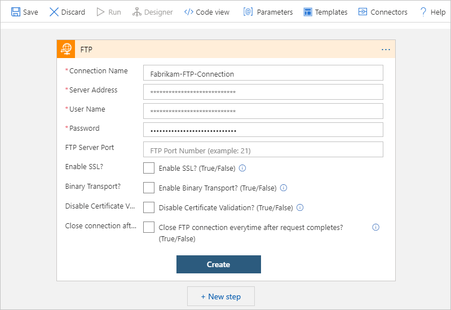Enable the SSL checkbox

tap(149, 168)
